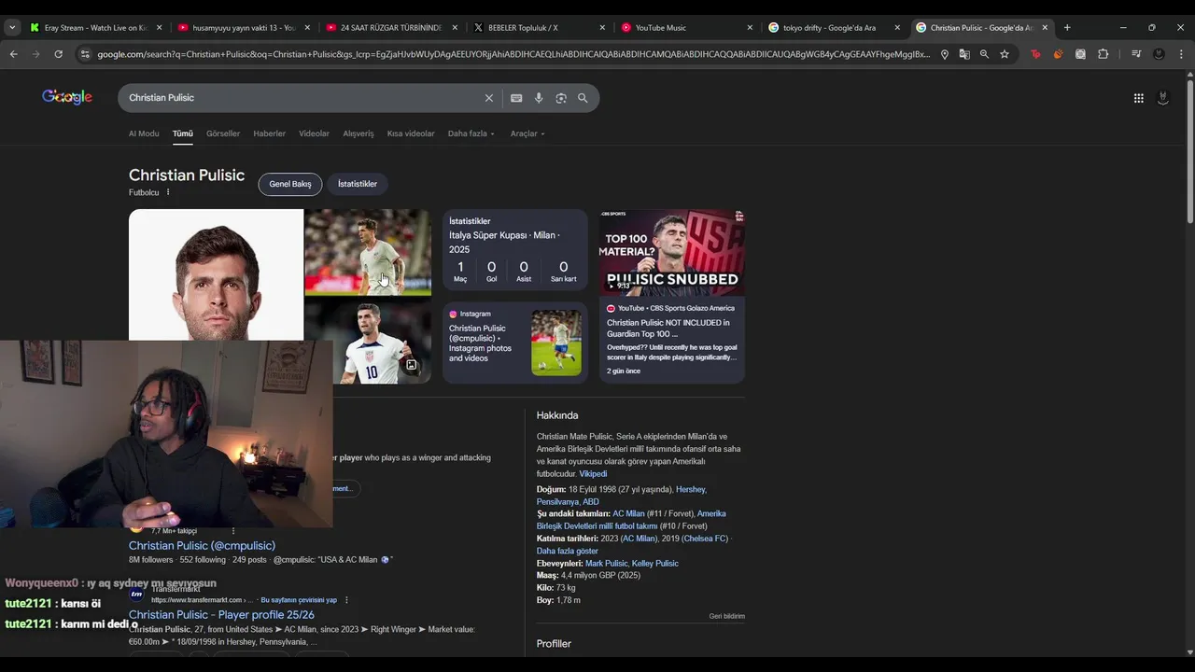This screenshot has height=672, width=1195.
Task: Start voice search with microphone icon
Action: point(539,98)
